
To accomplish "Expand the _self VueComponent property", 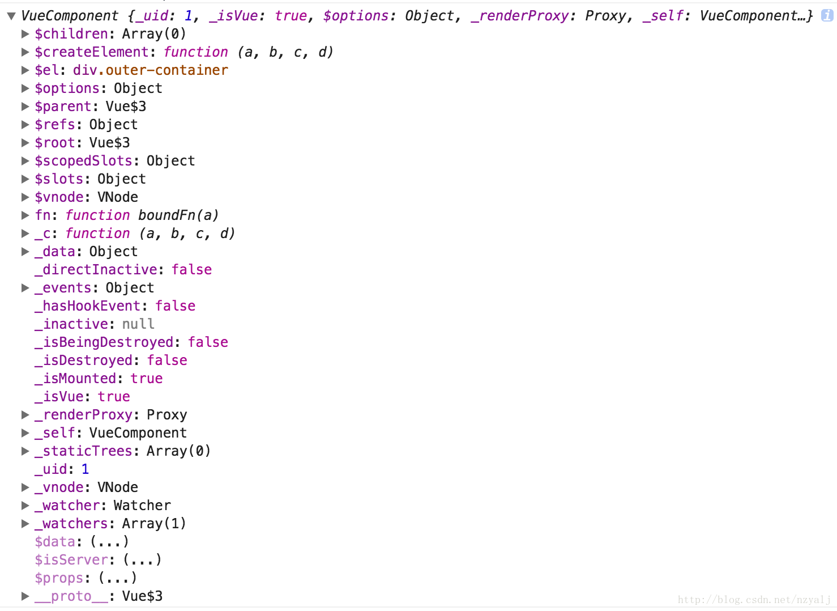I will pos(25,433).
